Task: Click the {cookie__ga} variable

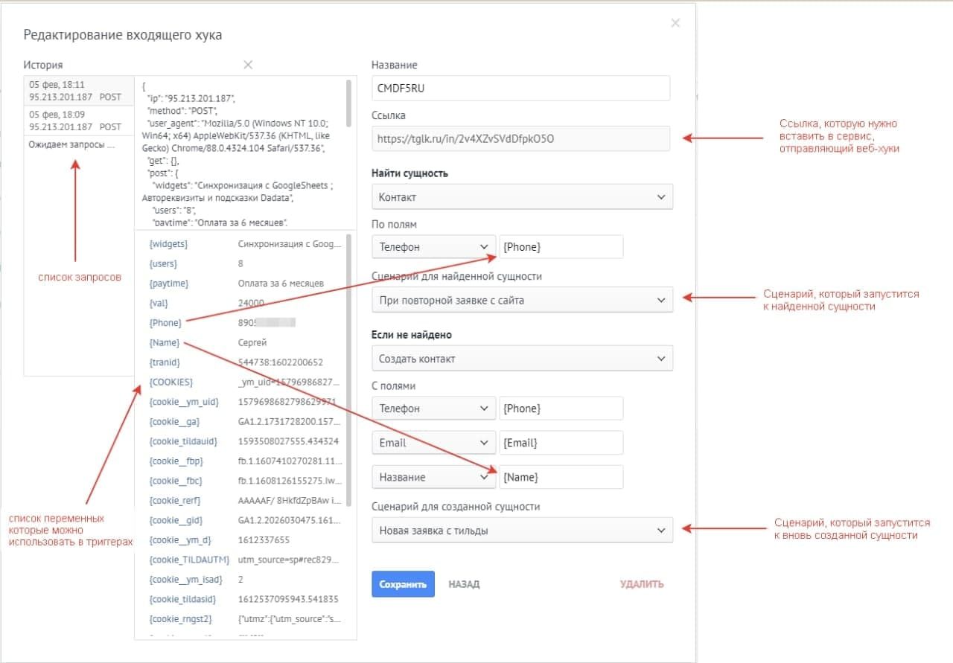Action: [x=174, y=421]
